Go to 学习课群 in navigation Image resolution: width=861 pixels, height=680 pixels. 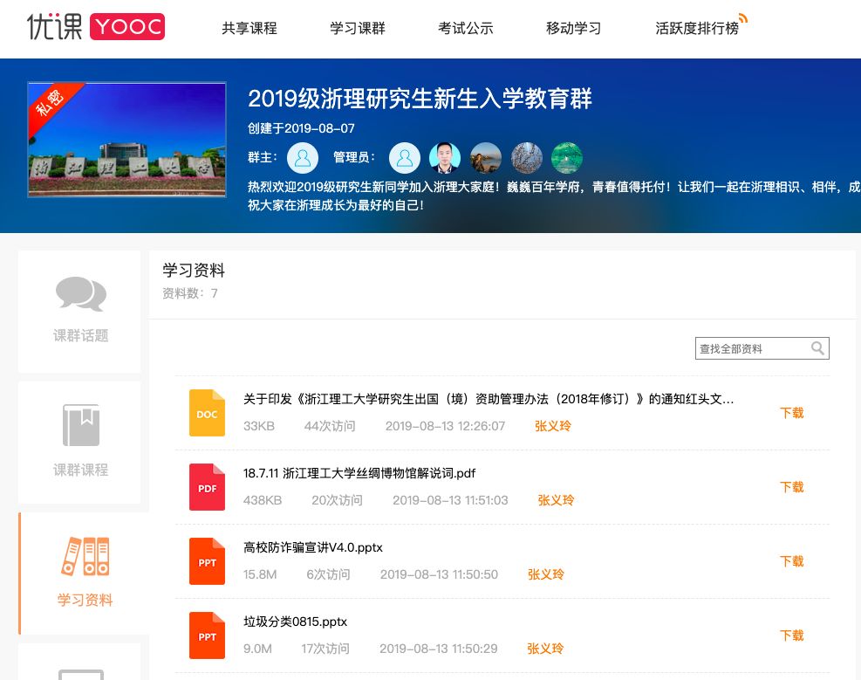tap(358, 28)
